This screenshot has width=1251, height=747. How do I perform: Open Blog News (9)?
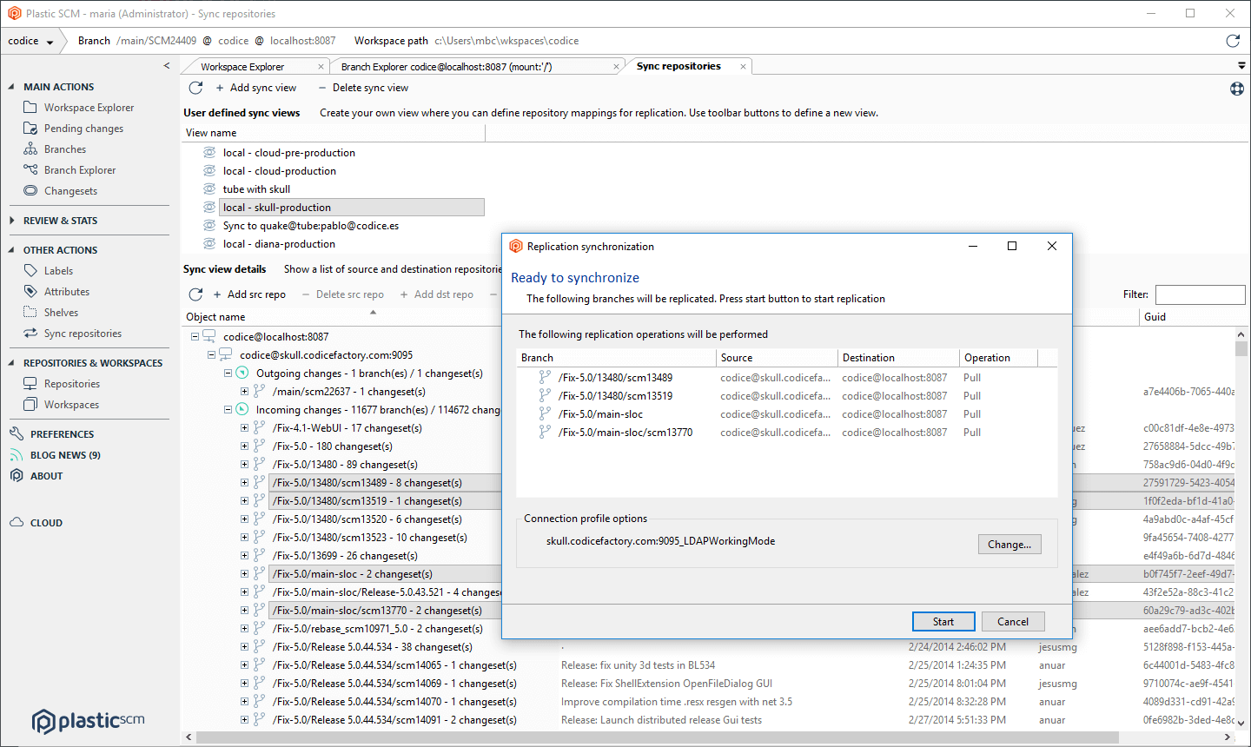65,455
